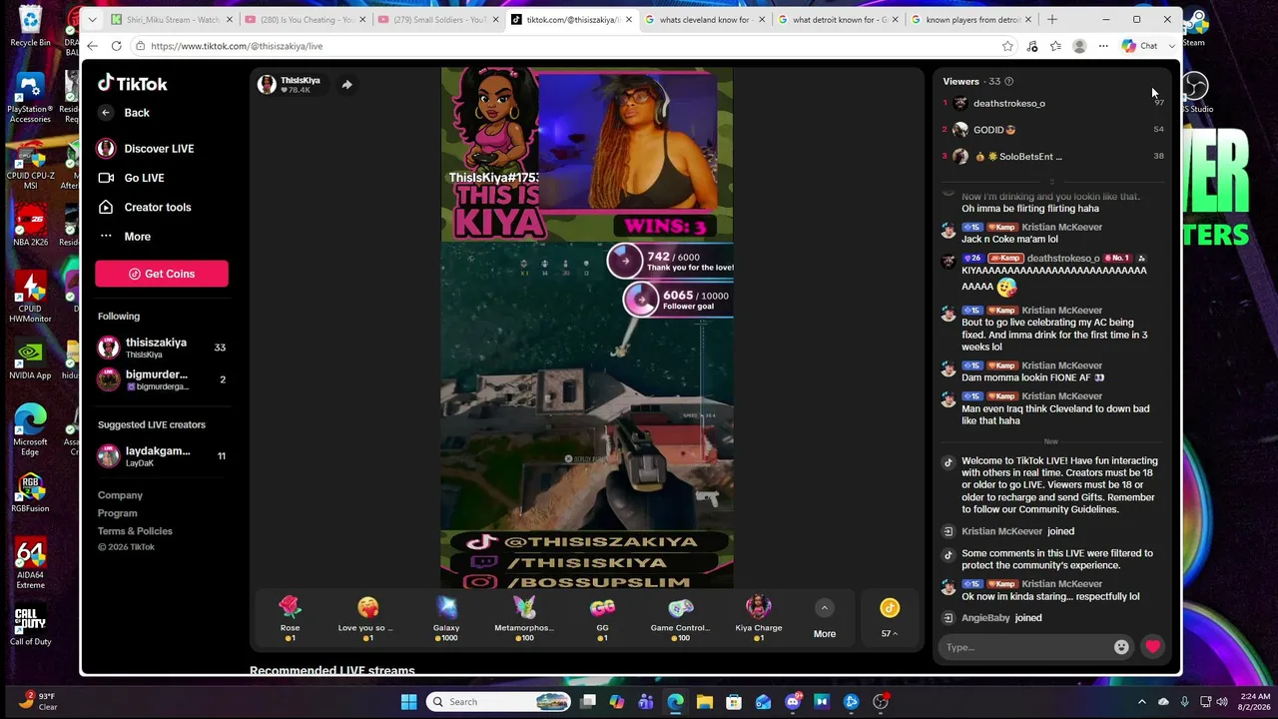Switch to the Small Soldiers YouTube tab
Image resolution: width=1278 pixels, height=719 pixels.
(438, 19)
